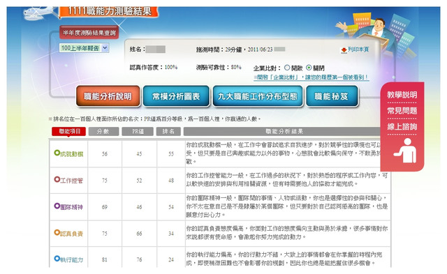Click the 1111職能力測驗結果 title banner
Image resolution: width=447 pixels, height=274 pixels.
tap(109, 12)
